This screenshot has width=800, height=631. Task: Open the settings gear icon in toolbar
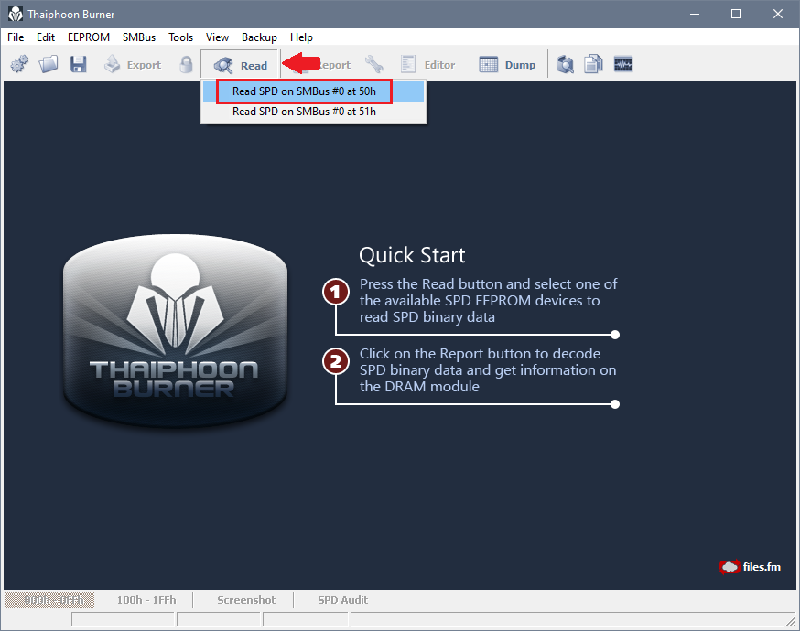(x=19, y=65)
